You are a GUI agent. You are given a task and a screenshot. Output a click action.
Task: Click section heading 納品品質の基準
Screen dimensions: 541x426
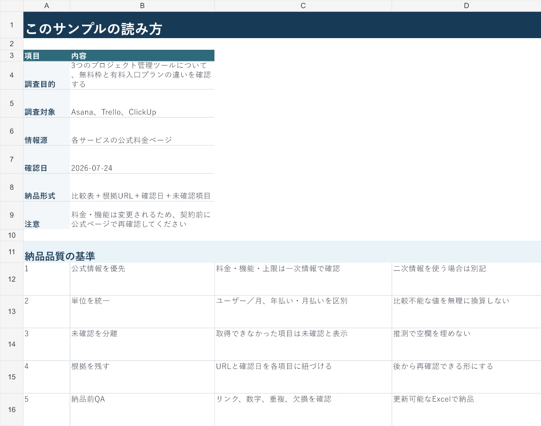[x=282, y=252]
